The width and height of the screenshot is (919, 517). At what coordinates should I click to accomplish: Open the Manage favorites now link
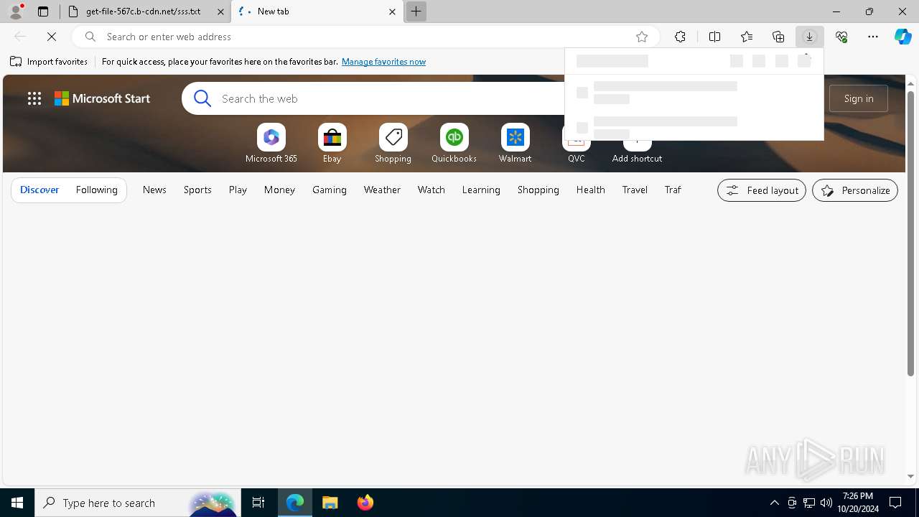click(x=383, y=62)
